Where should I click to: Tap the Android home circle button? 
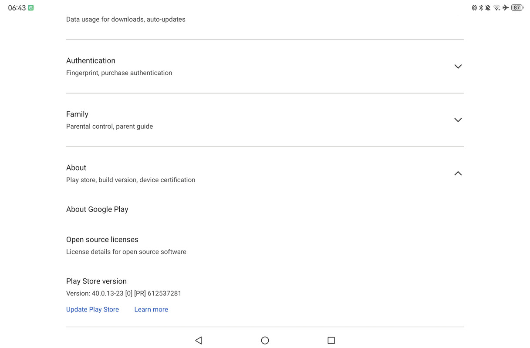coord(265,340)
